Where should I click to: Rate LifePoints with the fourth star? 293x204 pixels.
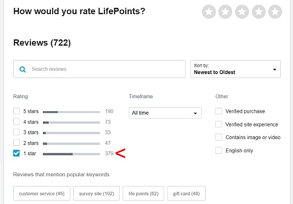pos(259,12)
